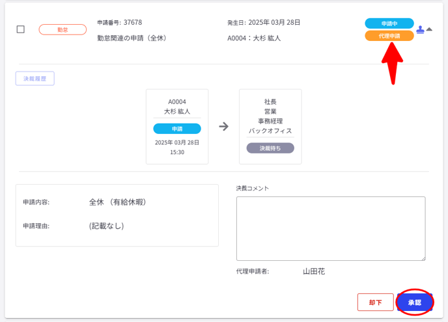The width and height of the screenshot is (448, 322).
Task: Open the 決裁履歴 history
Action: click(35, 79)
